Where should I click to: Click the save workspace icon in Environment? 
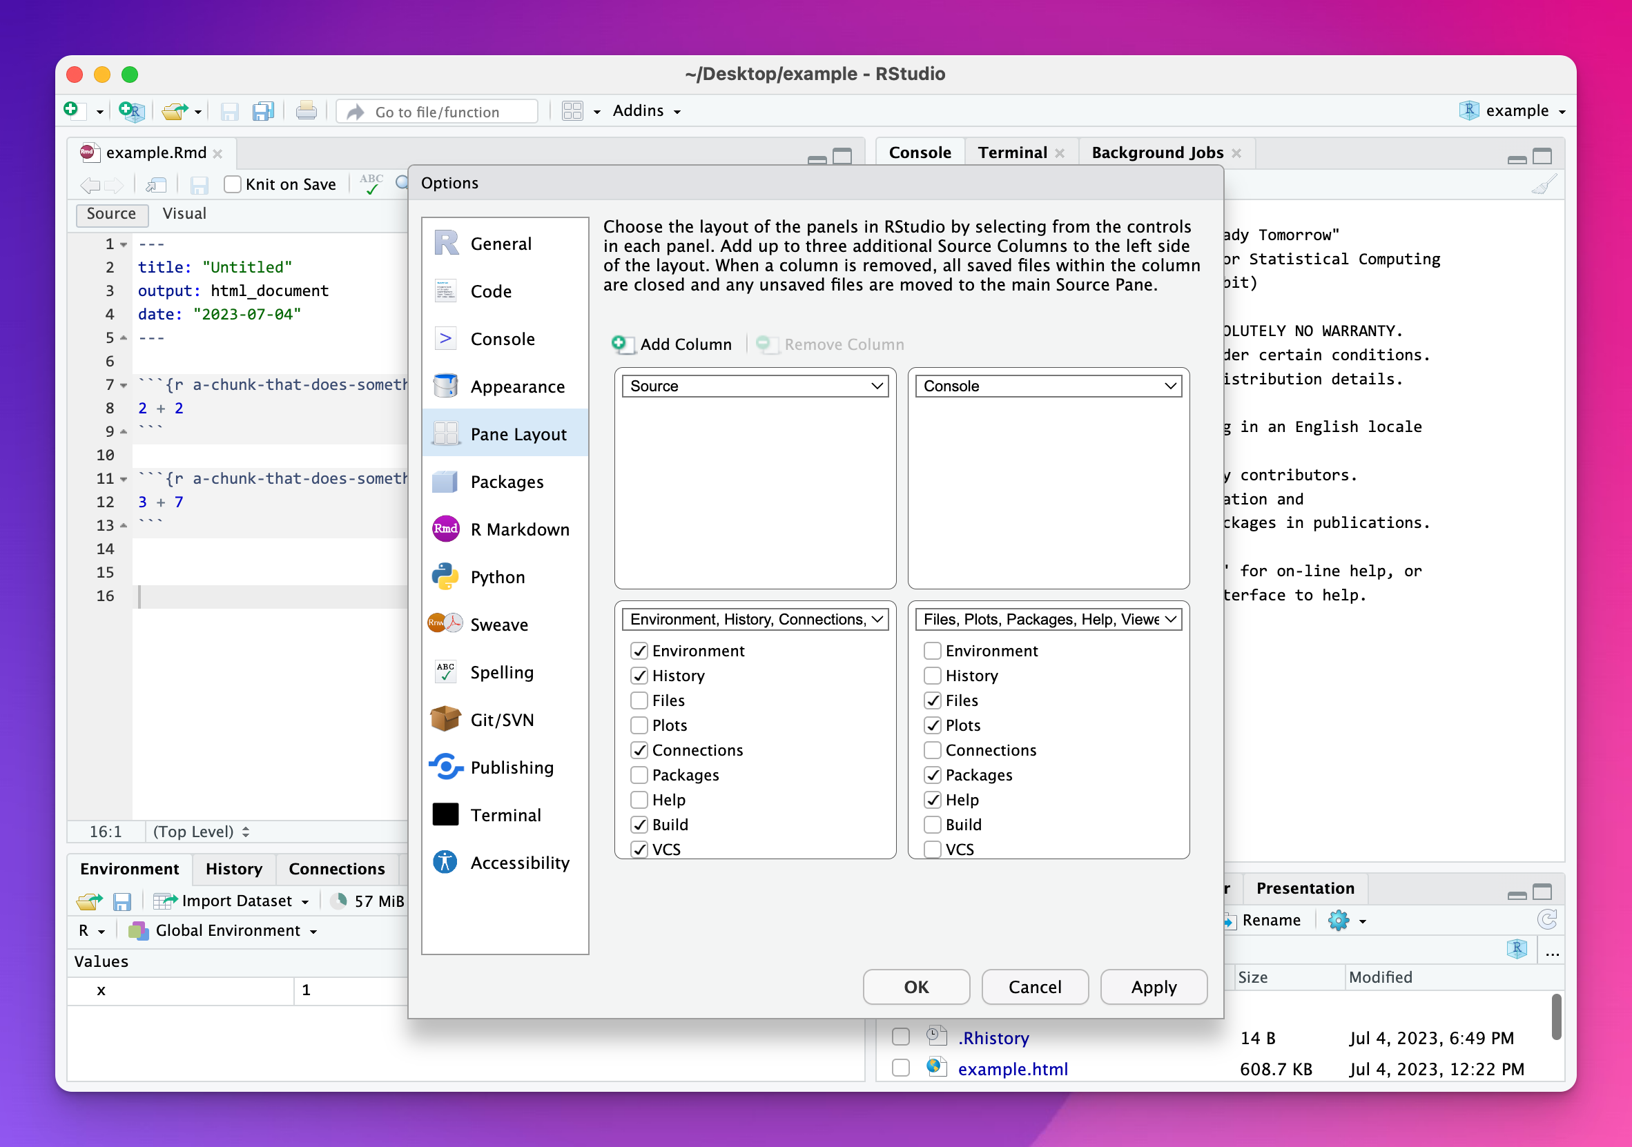[122, 901]
